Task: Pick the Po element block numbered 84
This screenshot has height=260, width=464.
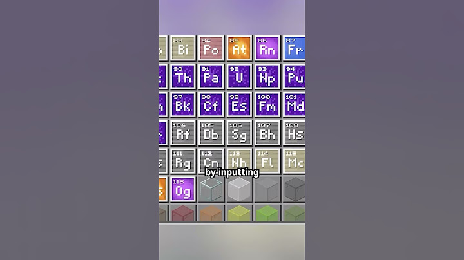Action: click(211, 48)
